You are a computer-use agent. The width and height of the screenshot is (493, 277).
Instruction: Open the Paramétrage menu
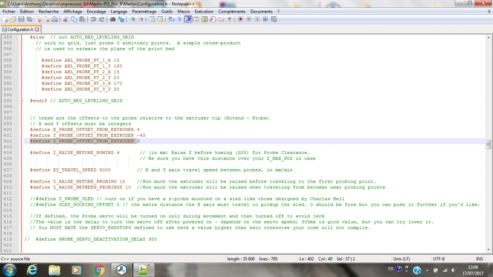[144, 11]
